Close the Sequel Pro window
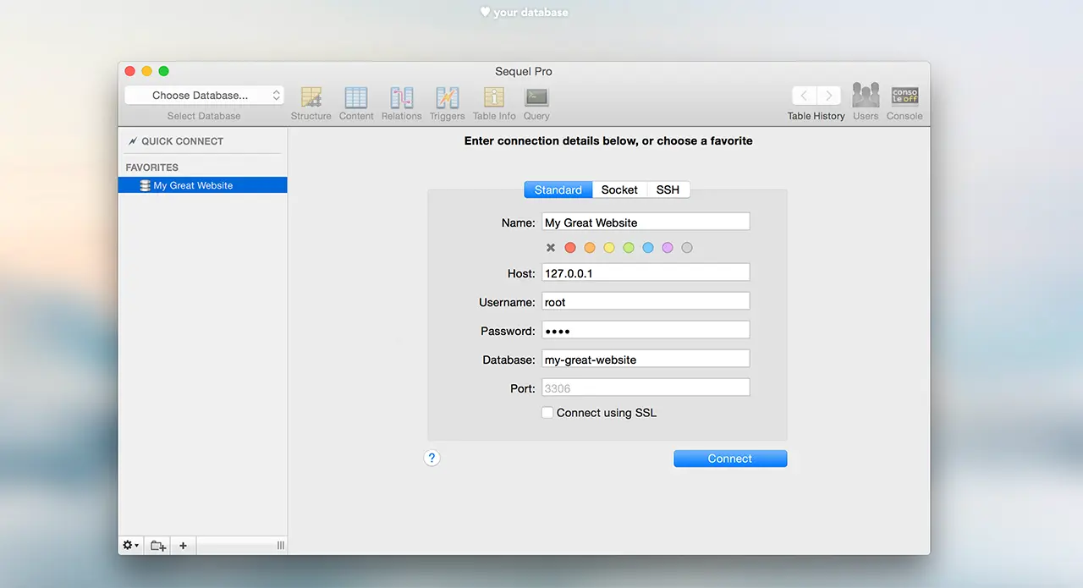Viewport: 1083px width, 588px height. [130, 71]
